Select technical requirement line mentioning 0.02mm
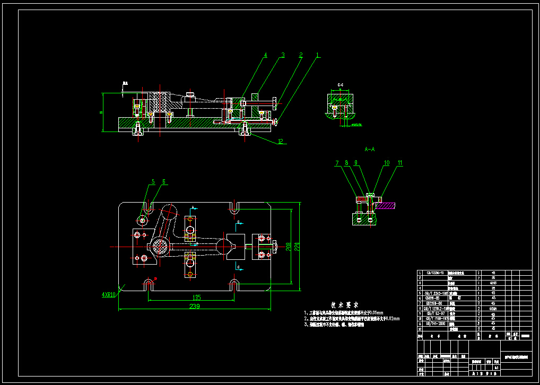The width and height of the screenshot is (540, 385). (x=352, y=319)
